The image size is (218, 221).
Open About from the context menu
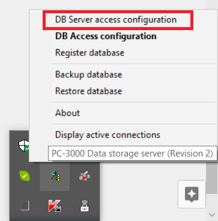pos(67,113)
